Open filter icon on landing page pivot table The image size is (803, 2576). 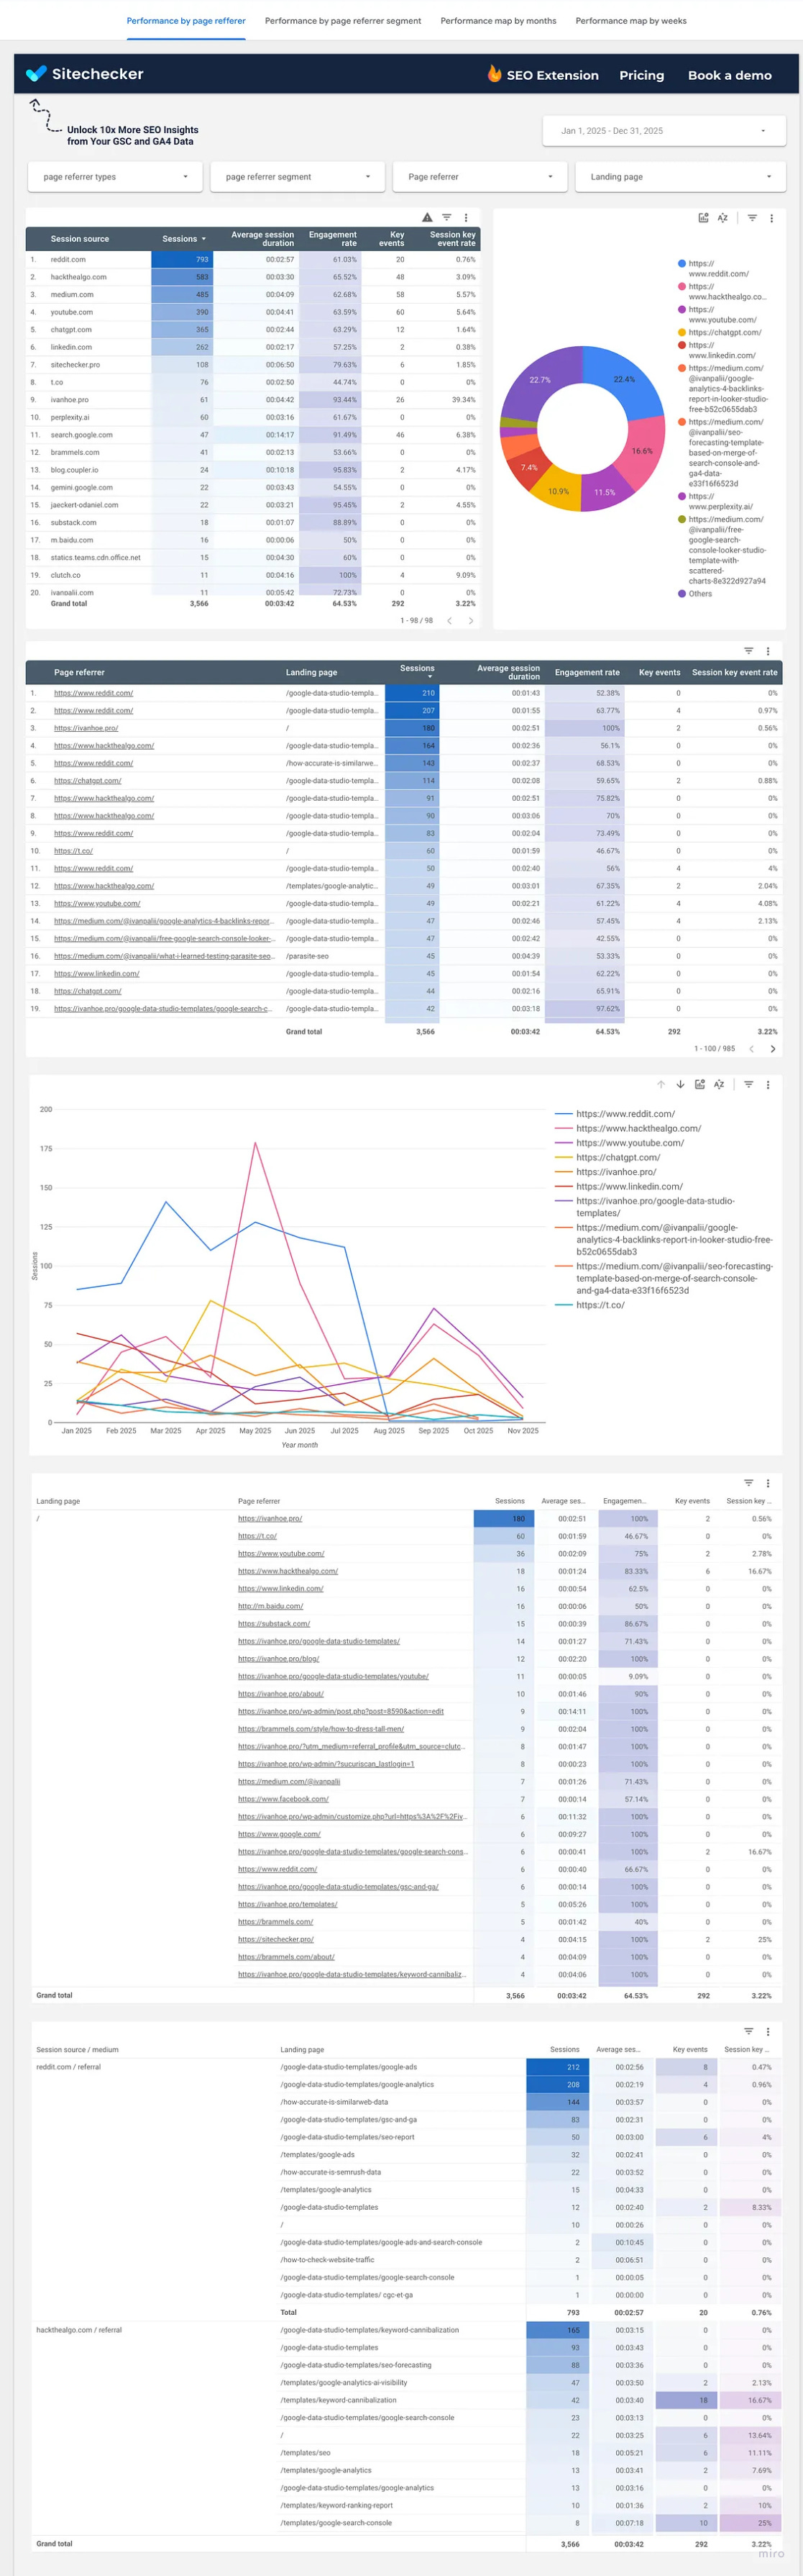748,1483
